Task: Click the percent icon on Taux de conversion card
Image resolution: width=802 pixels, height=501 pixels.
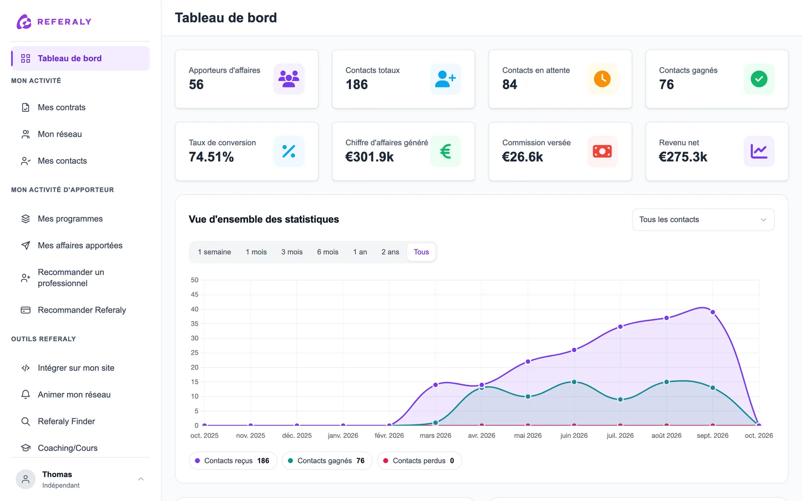Action: click(x=289, y=151)
